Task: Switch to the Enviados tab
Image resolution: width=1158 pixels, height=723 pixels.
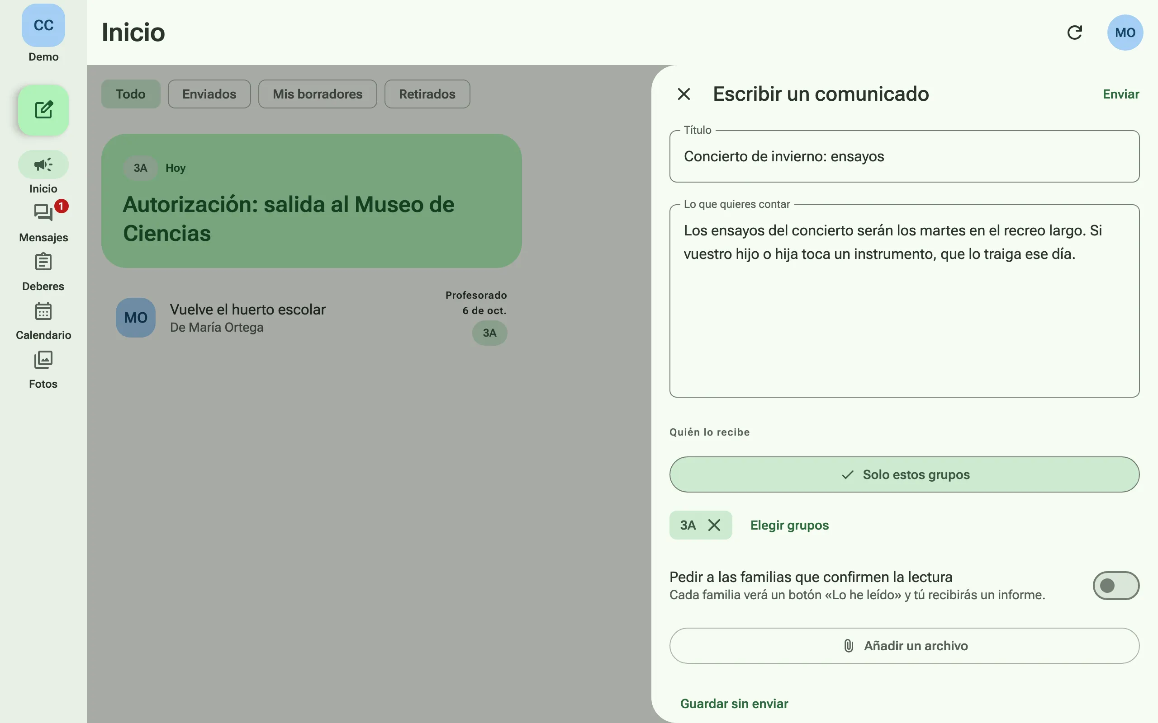Action: pyautogui.click(x=209, y=94)
